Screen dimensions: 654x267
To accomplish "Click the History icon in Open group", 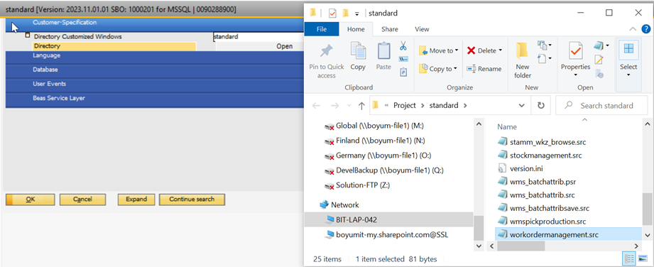I will (599, 74).
